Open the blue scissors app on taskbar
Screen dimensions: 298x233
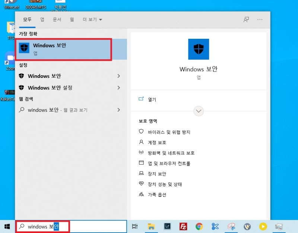[215, 226]
